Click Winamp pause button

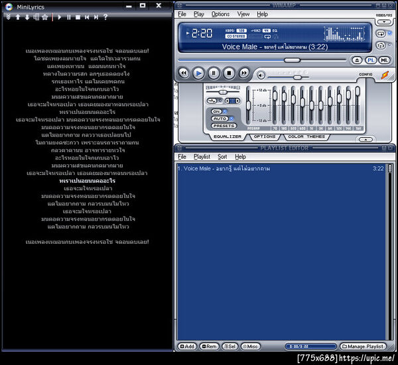(214, 74)
